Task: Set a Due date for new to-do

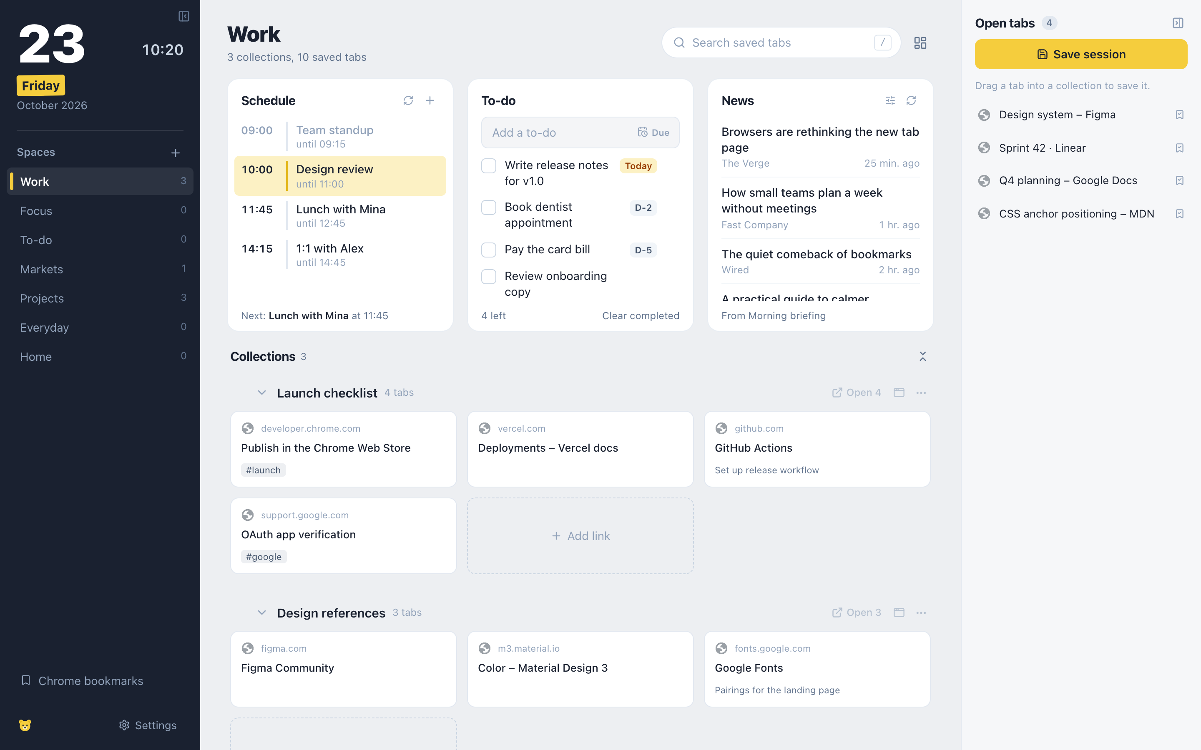Action: (653, 132)
